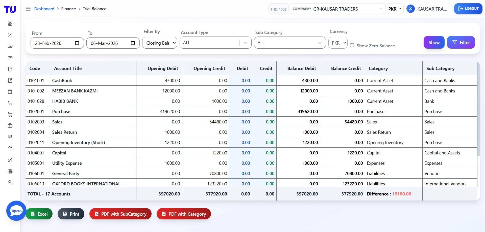The image size is (485, 232).
Task: Open the Trial Balance breadcrumb link
Action: [94, 9]
